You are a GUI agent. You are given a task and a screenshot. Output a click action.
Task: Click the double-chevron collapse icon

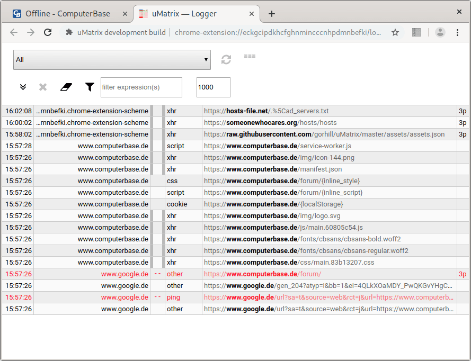[22, 86]
